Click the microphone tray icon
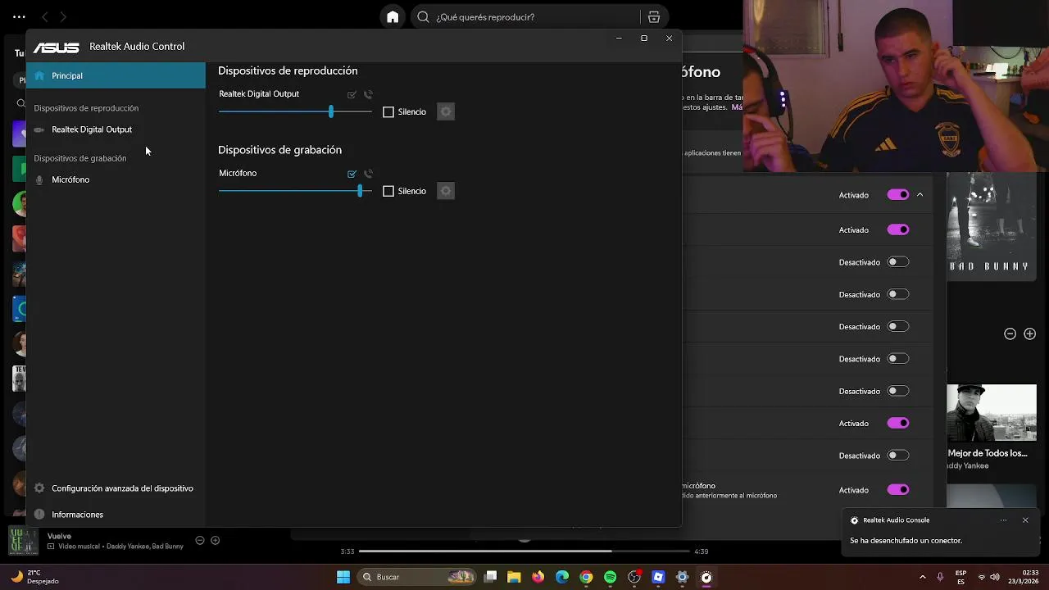The height and width of the screenshot is (590, 1049). pos(940,577)
